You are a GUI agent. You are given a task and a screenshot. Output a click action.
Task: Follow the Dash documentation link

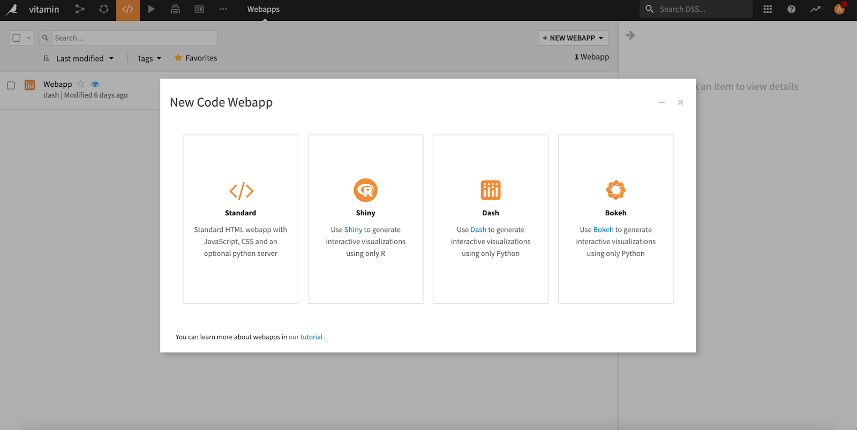point(478,230)
